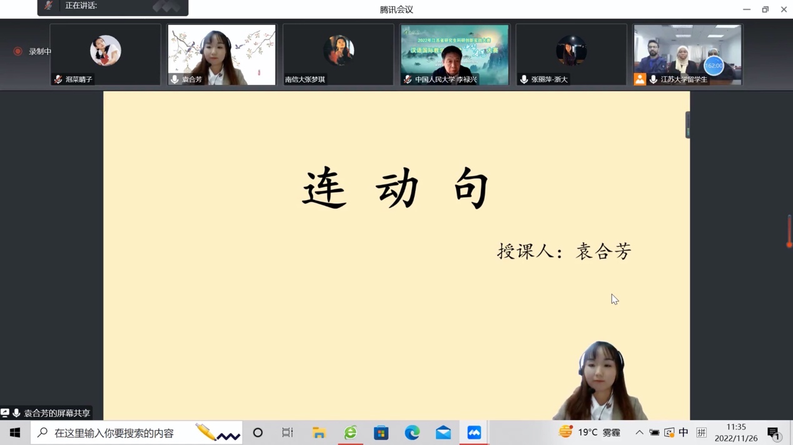
Task: Open Tencent Meeting from the taskbar
Action: point(474,432)
